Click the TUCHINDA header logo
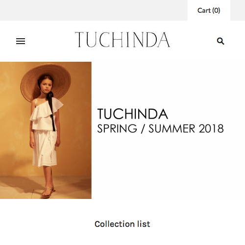The image size is (245, 245). [x=122, y=40]
